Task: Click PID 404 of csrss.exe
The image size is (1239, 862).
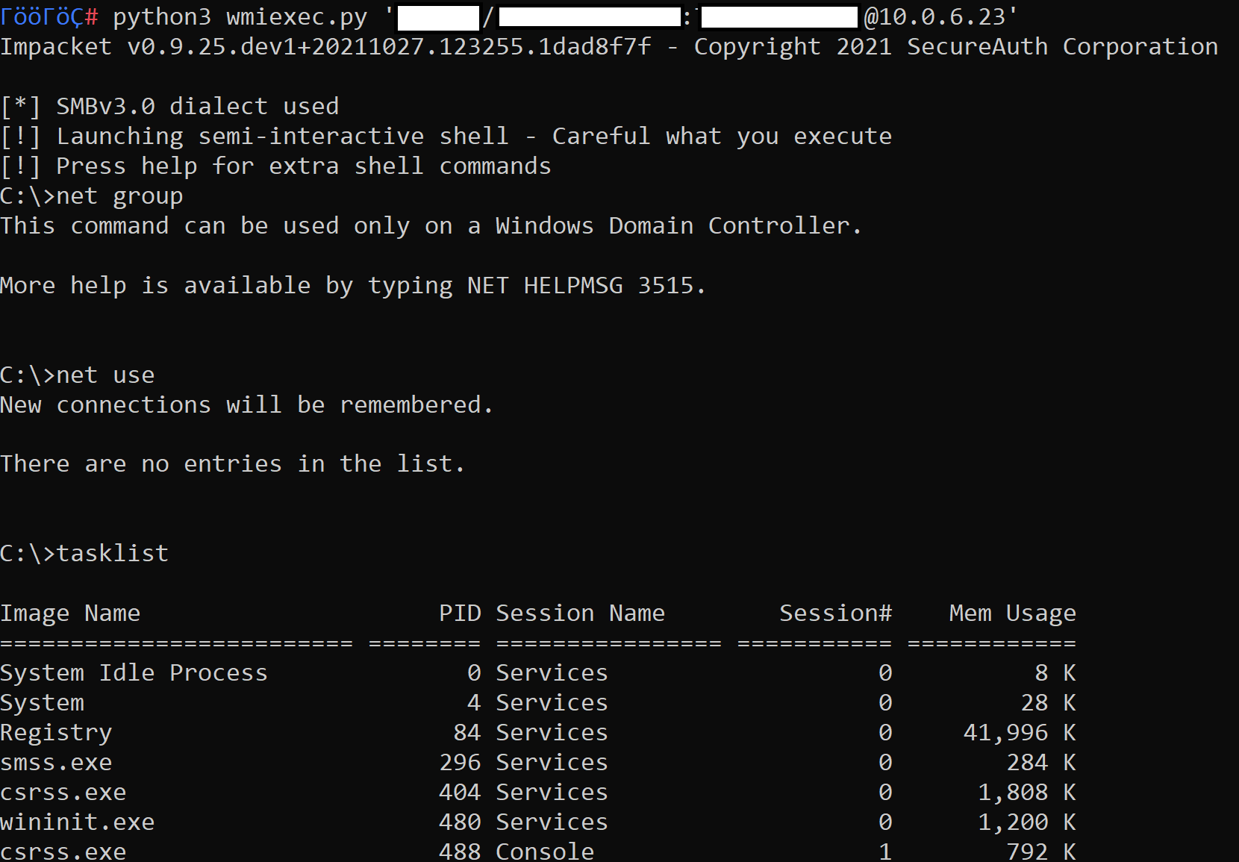Action: click(460, 792)
